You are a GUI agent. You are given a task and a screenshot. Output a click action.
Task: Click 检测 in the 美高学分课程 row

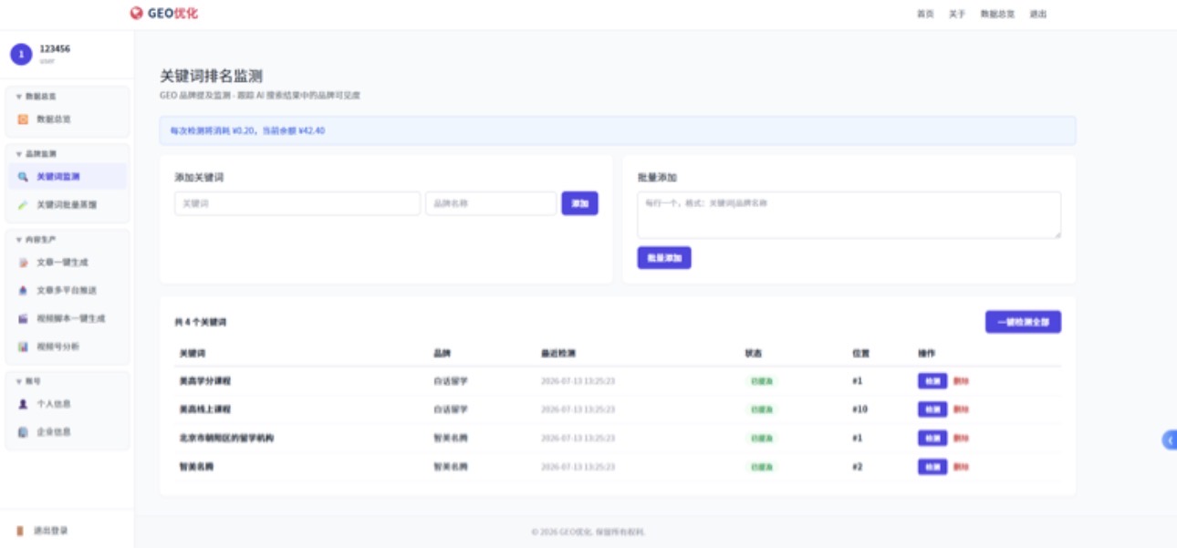(932, 381)
